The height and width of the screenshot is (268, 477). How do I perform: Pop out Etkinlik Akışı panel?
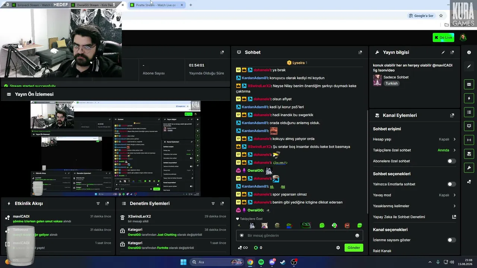[x=107, y=204]
